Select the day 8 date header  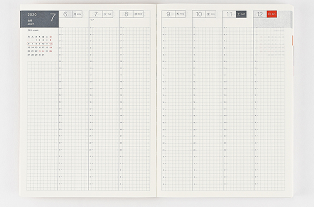pos(126,14)
